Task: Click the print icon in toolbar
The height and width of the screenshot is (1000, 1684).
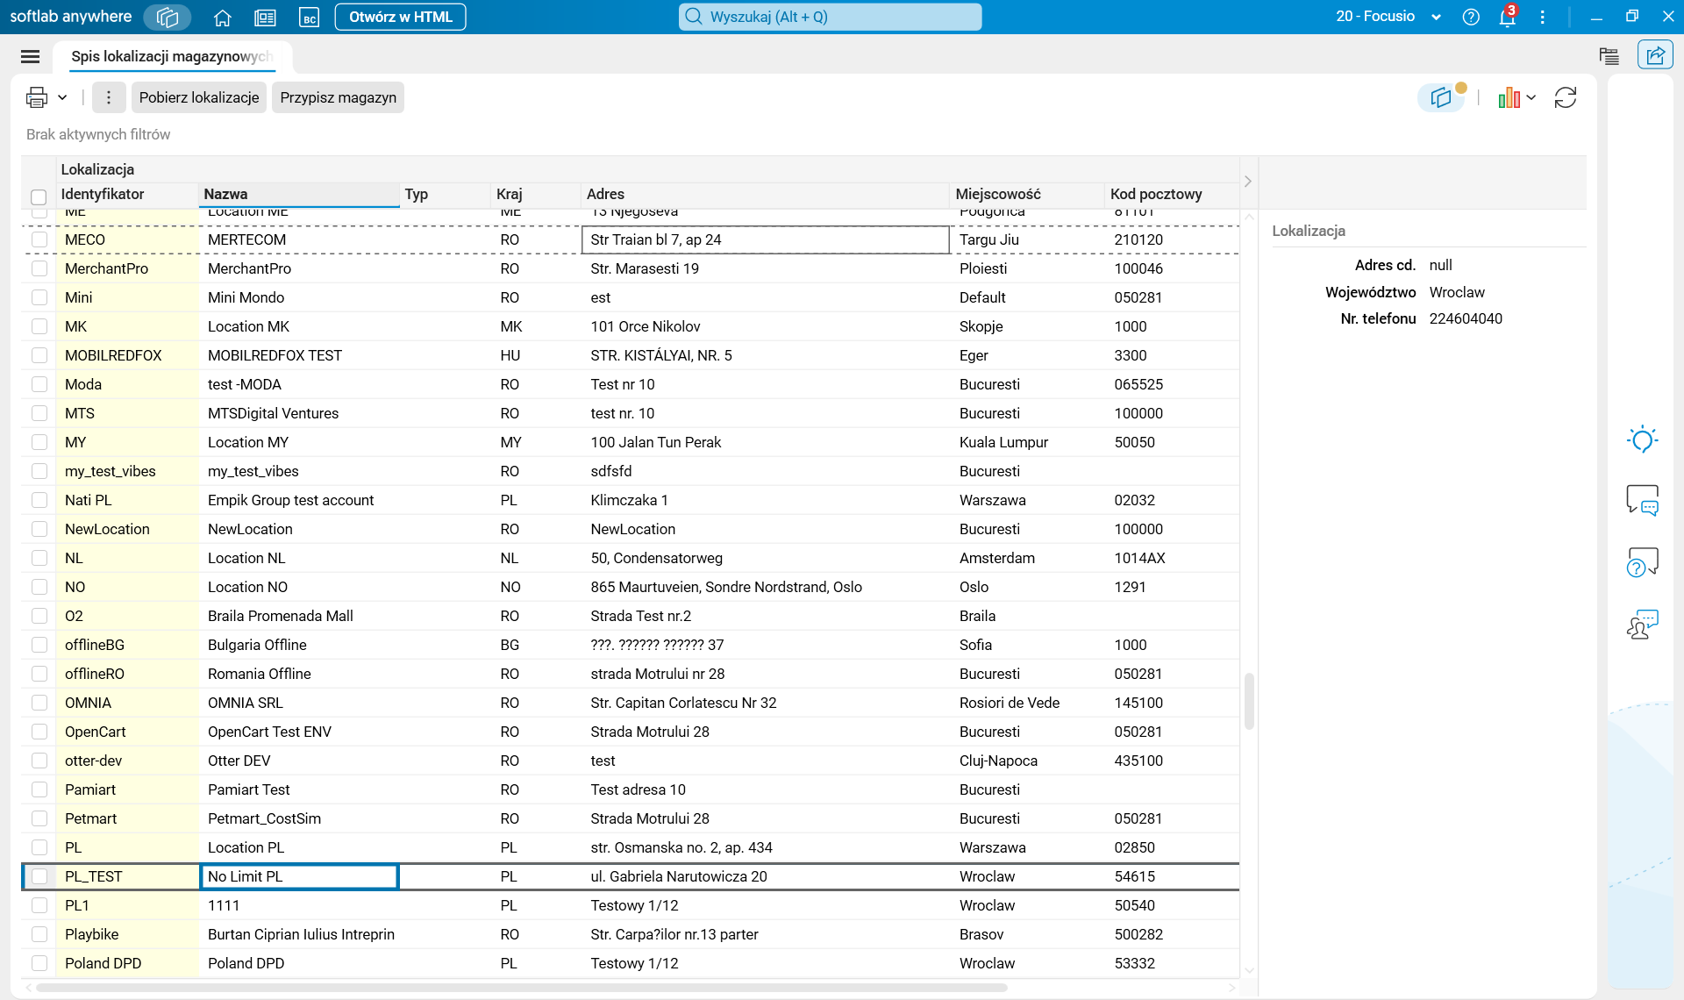Action: [x=36, y=97]
